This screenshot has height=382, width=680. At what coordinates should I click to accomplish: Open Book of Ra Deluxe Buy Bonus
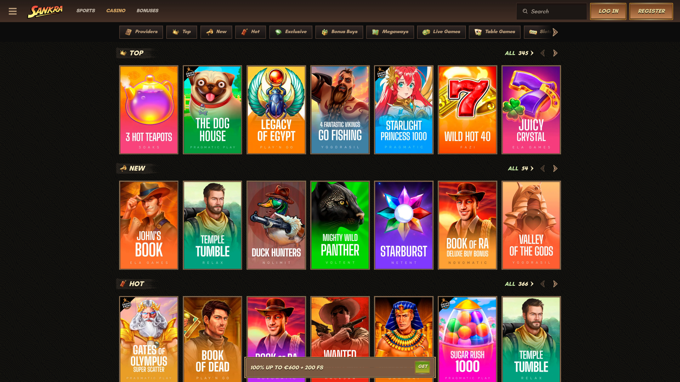[467, 225]
